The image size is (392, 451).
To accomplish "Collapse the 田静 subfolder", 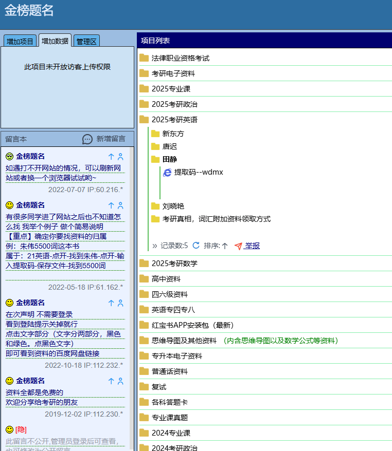I will click(169, 159).
